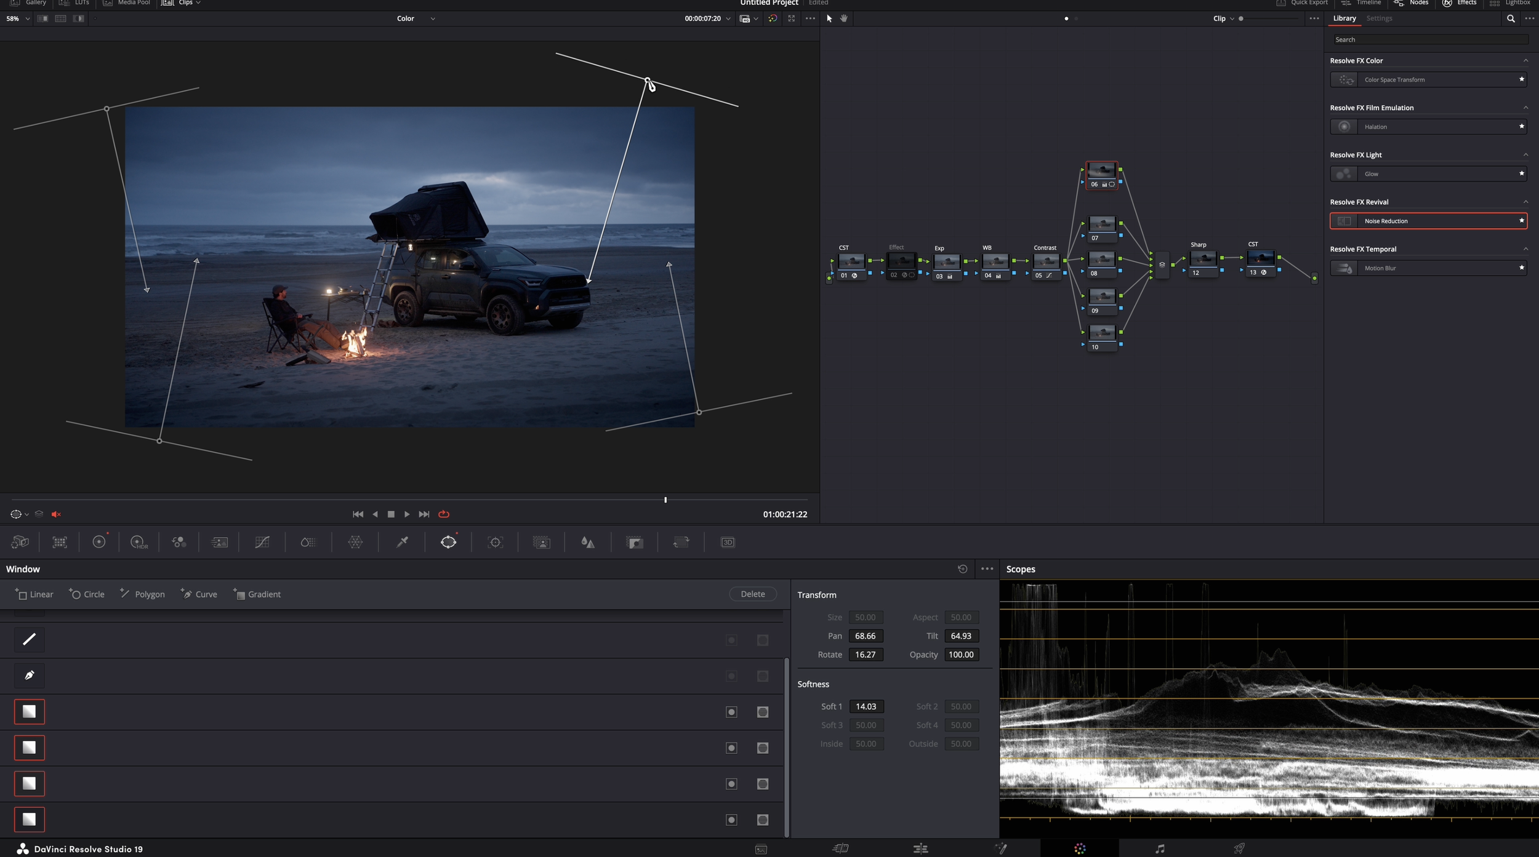Viewport: 1539px width, 857px height.
Task: Toggle favorite star for Noise Reduction
Action: [1521, 221]
